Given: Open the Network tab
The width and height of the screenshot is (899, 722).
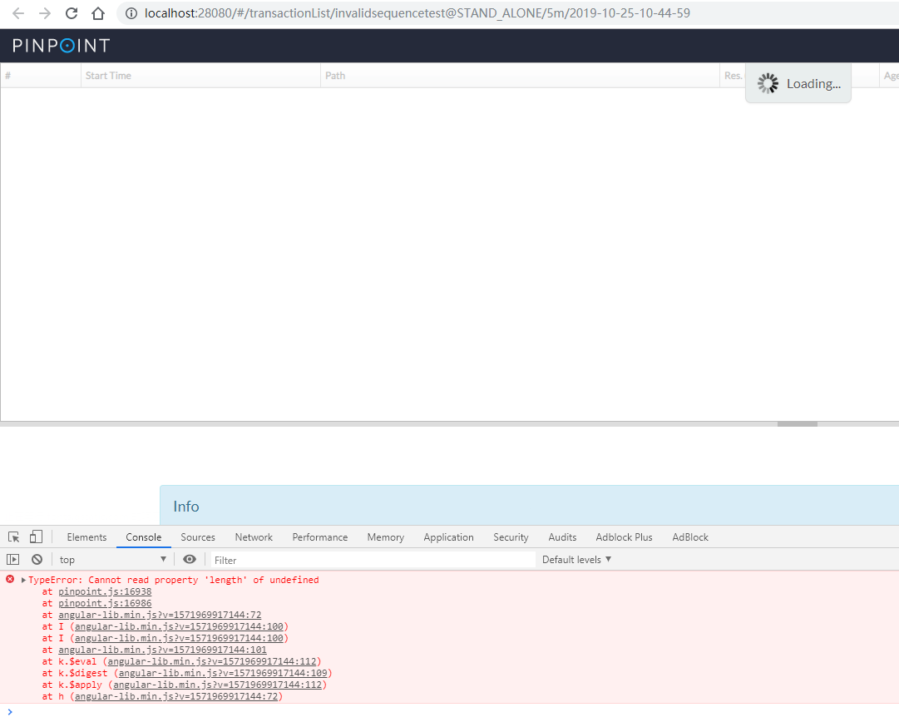Looking at the screenshot, I should tap(254, 537).
